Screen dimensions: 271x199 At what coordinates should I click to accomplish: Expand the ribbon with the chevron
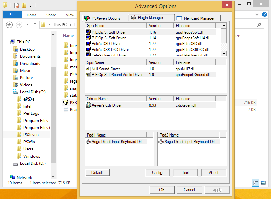tap(257, 15)
